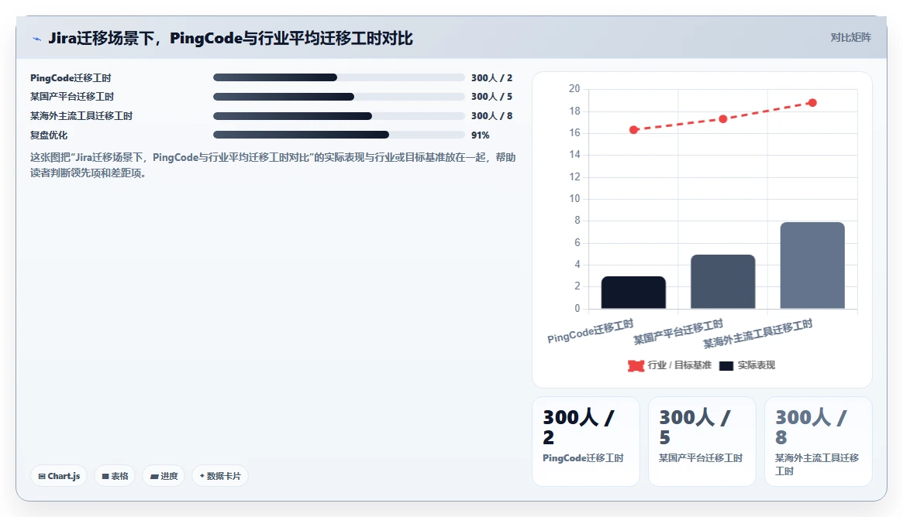Open the 300人 / 5 data card

click(702, 441)
